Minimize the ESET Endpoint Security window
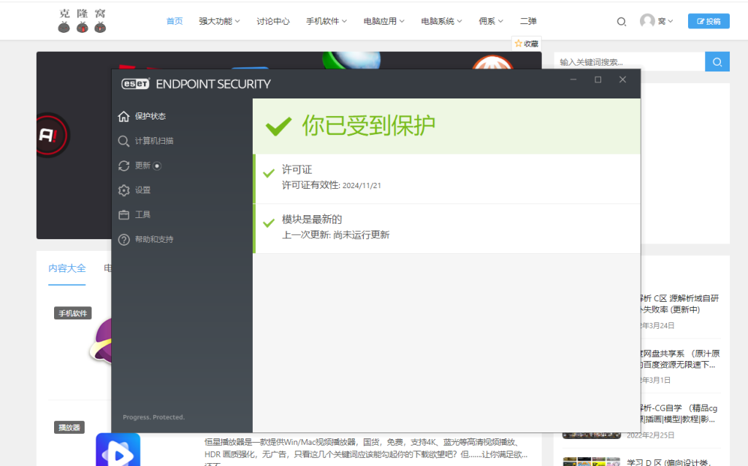 (x=573, y=79)
